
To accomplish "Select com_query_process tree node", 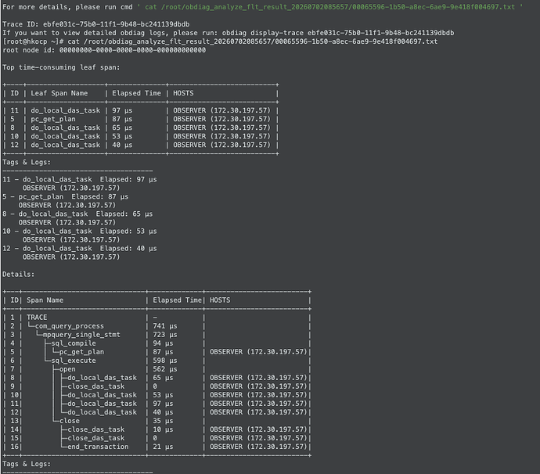I will [69, 326].
